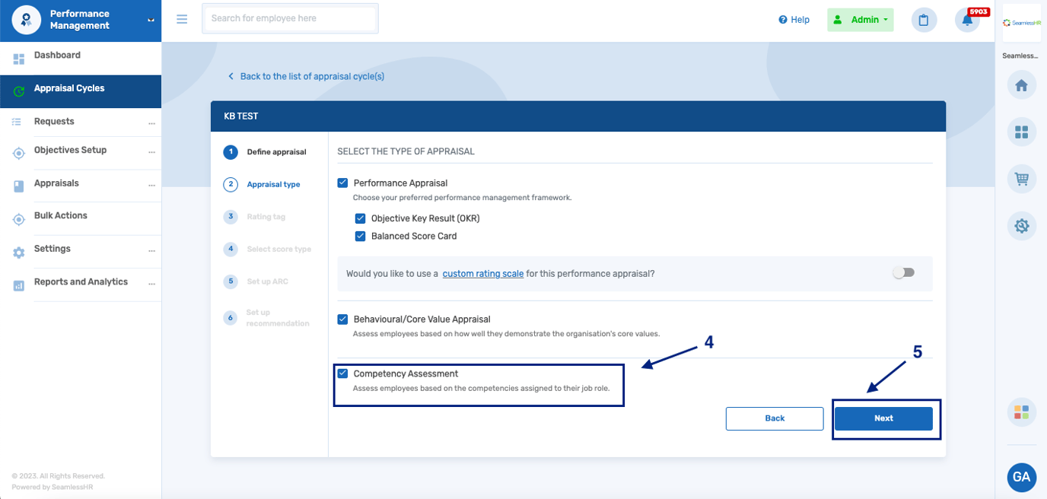This screenshot has height=499, width=1047.
Task: Open the notifications bell icon
Action: click(x=967, y=21)
